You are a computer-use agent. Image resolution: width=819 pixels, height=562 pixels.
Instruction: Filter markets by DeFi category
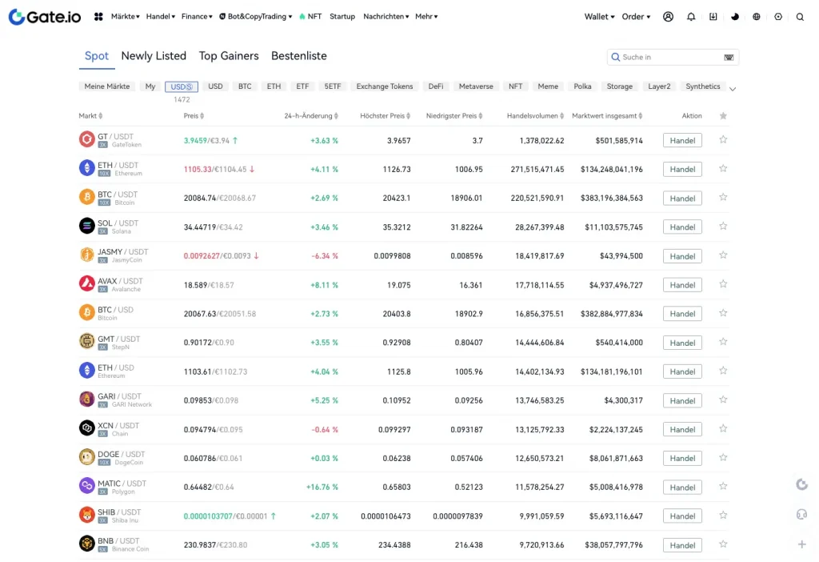point(436,86)
